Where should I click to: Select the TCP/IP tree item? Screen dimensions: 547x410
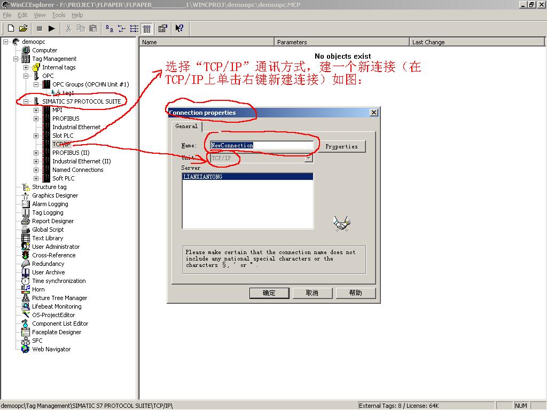point(61,144)
